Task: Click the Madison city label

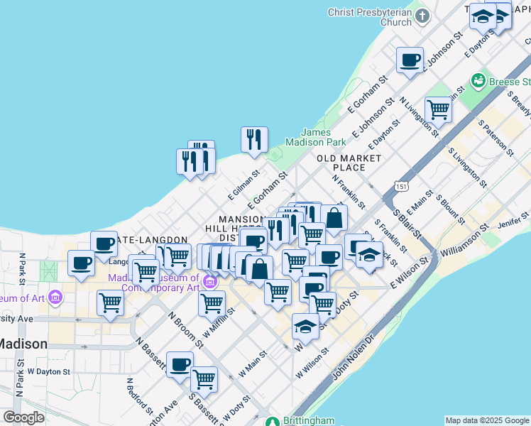Action: point(23,344)
